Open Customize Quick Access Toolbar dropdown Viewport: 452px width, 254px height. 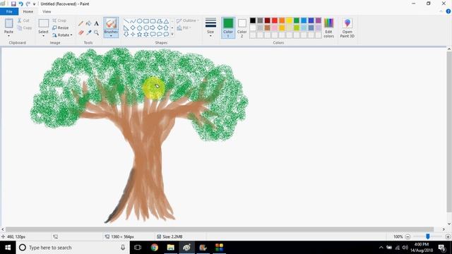tap(35, 4)
